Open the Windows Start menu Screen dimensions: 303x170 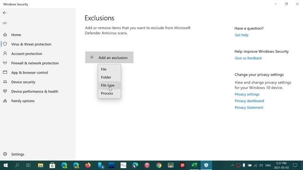6,165
